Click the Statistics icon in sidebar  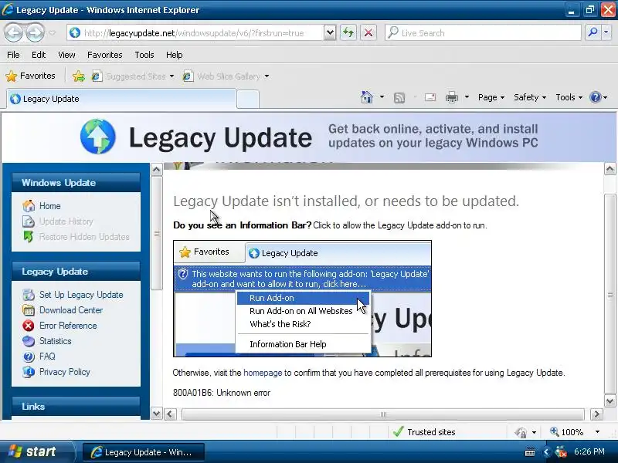tap(29, 341)
